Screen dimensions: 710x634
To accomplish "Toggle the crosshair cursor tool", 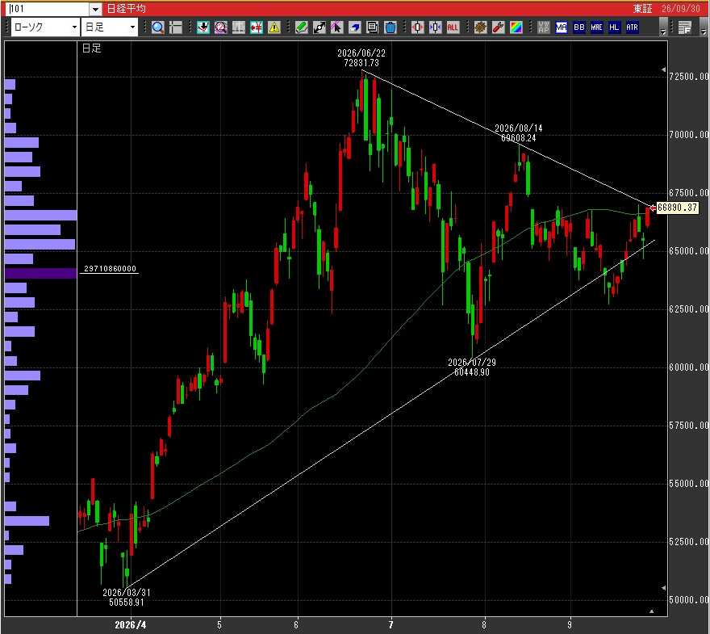I will [175, 27].
